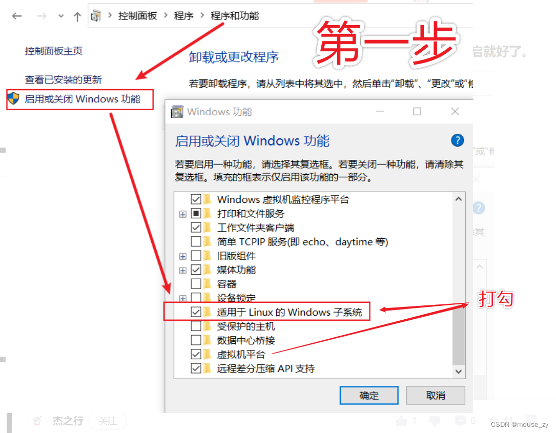Click the shield icon beside 启用或关闭 Windows 功能
The image size is (556, 433).
[14, 98]
